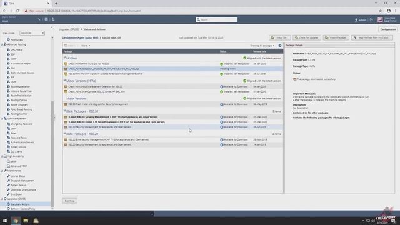
Task: Open the System Backup page
Action: pos(18,185)
